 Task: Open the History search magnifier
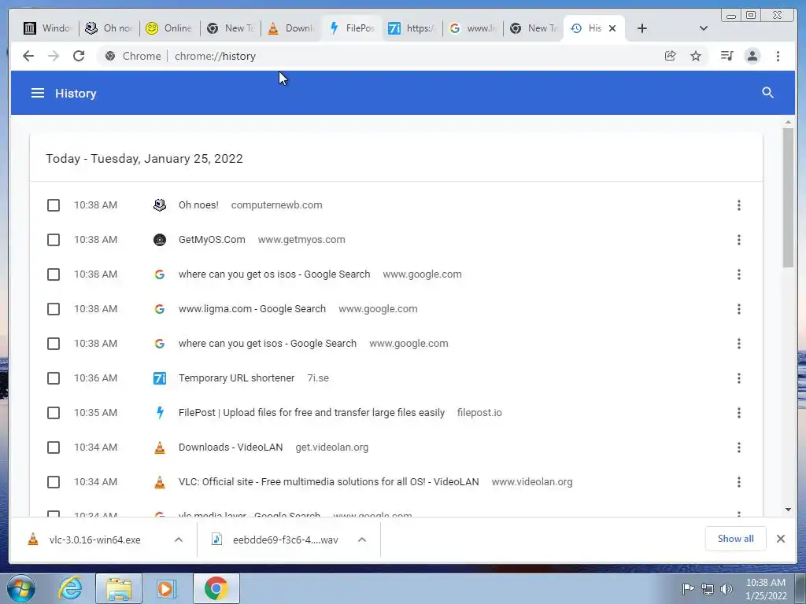pos(767,93)
